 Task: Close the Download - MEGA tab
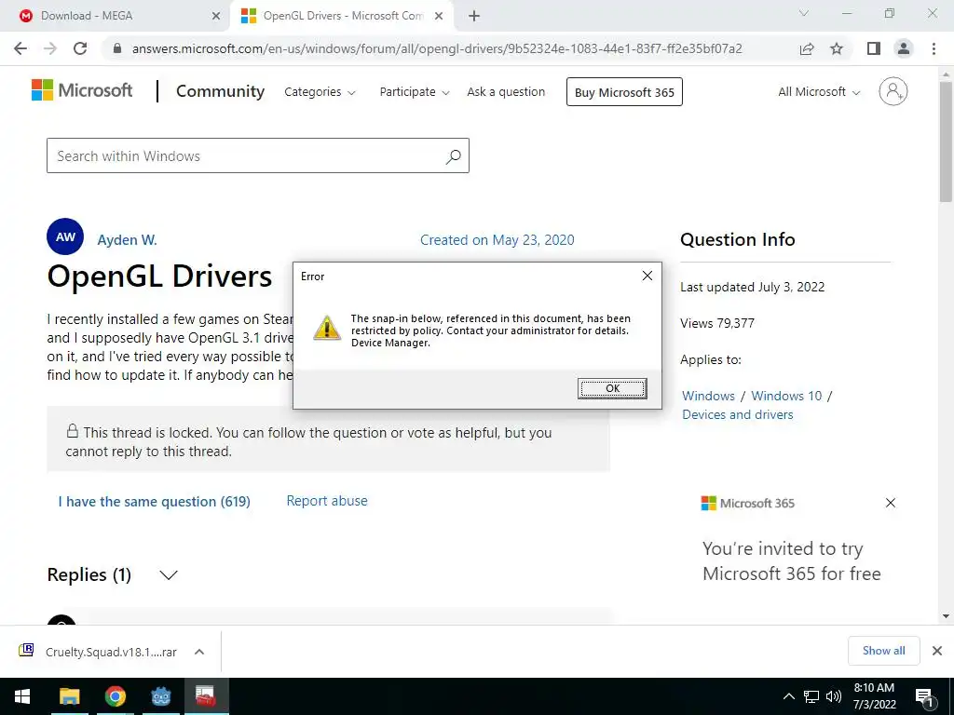coord(216,17)
